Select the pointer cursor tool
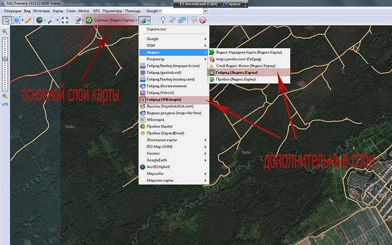The width and height of the screenshot is (392, 245). 7,20
